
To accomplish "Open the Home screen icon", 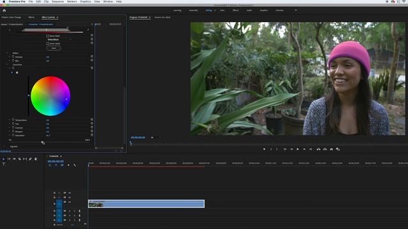I will 4,10.
